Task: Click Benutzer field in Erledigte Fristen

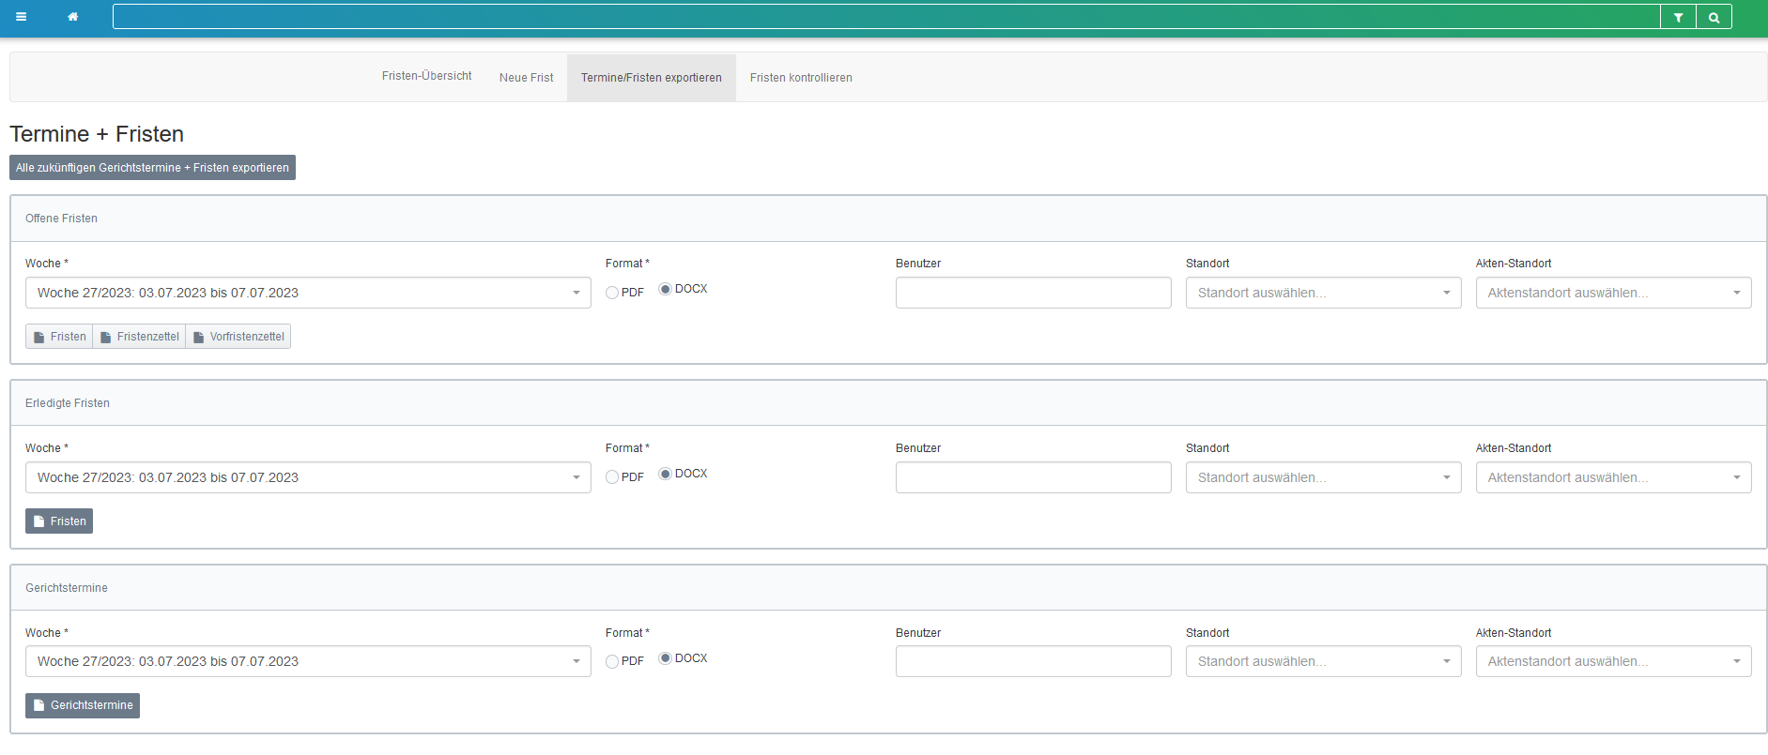Action: tap(1033, 477)
